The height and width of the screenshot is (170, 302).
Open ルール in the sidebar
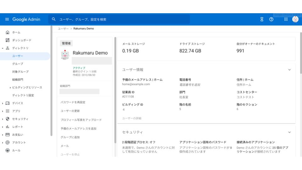coord(16,150)
